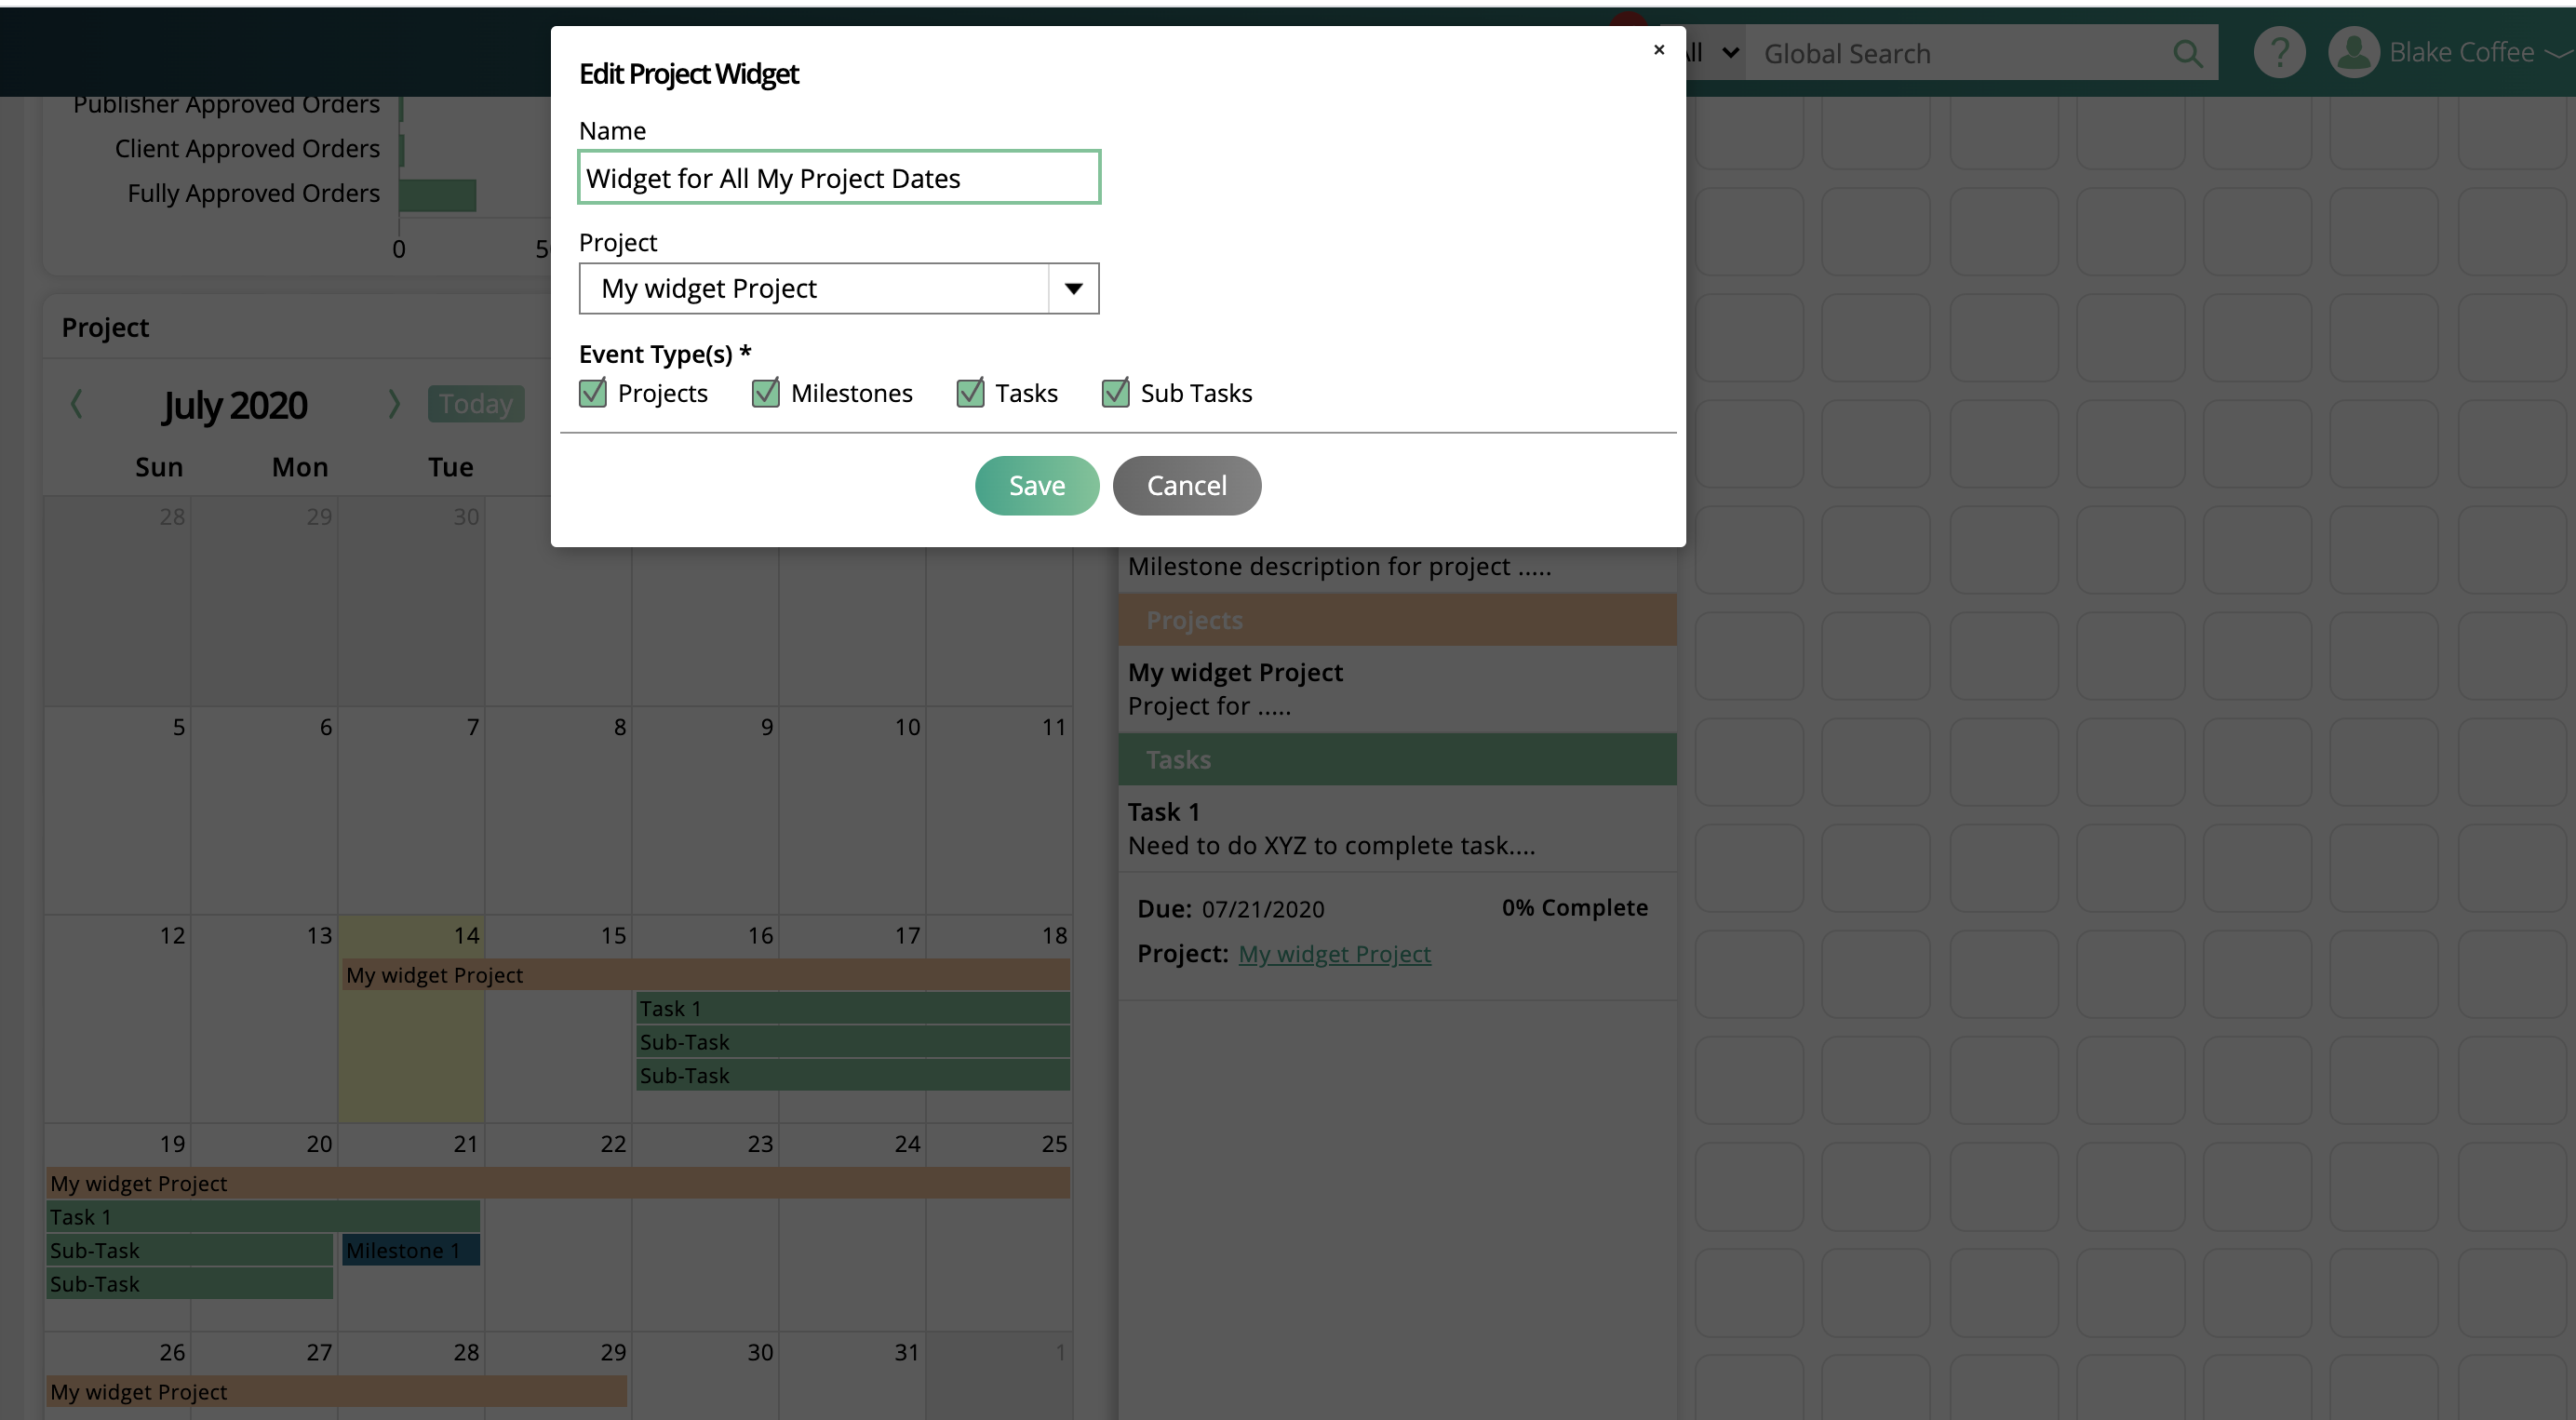Screen dimensions: 2576x1420
Task: Go to previous month in calendar
Action: click(76, 404)
